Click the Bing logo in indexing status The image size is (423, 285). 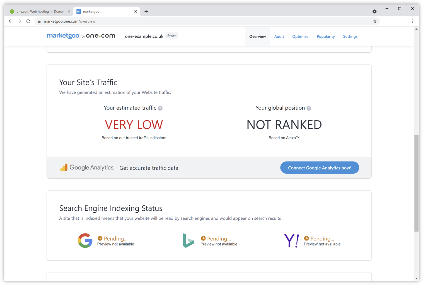pyautogui.click(x=188, y=240)
